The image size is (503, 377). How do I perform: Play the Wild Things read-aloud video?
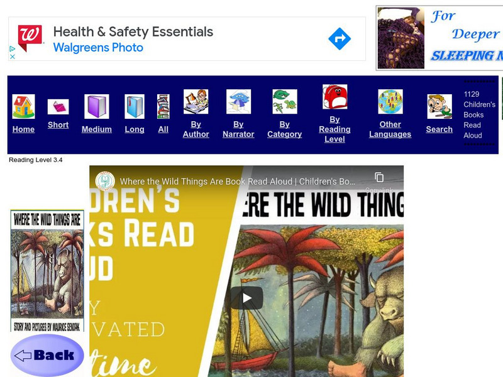[246, 298]
